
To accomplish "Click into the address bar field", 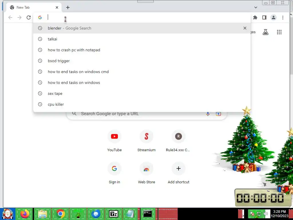I will [x=142, y=17].
